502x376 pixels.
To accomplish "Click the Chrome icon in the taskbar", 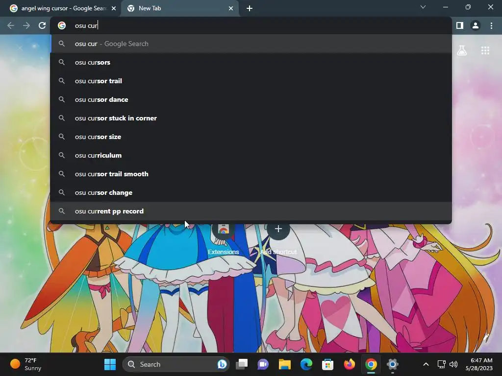I will 371,364.
